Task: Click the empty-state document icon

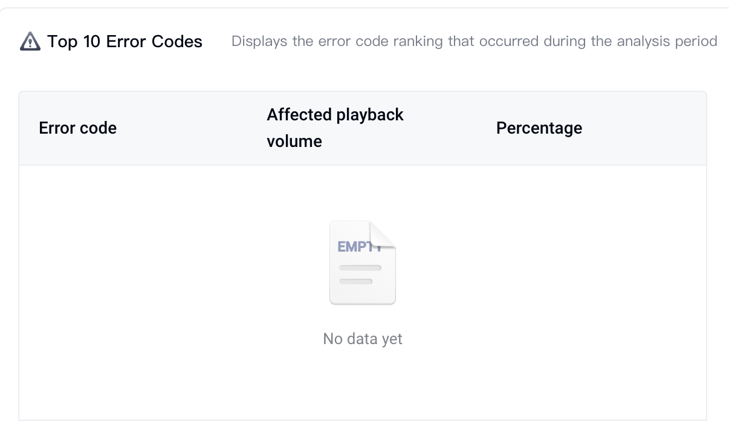Action: [x=363, y=262]
